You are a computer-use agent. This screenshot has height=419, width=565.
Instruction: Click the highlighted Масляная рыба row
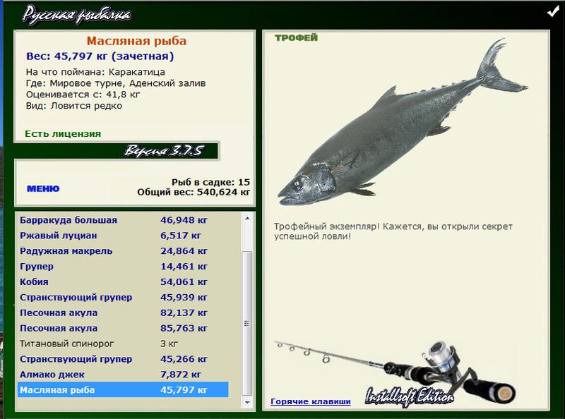[122, 389]
